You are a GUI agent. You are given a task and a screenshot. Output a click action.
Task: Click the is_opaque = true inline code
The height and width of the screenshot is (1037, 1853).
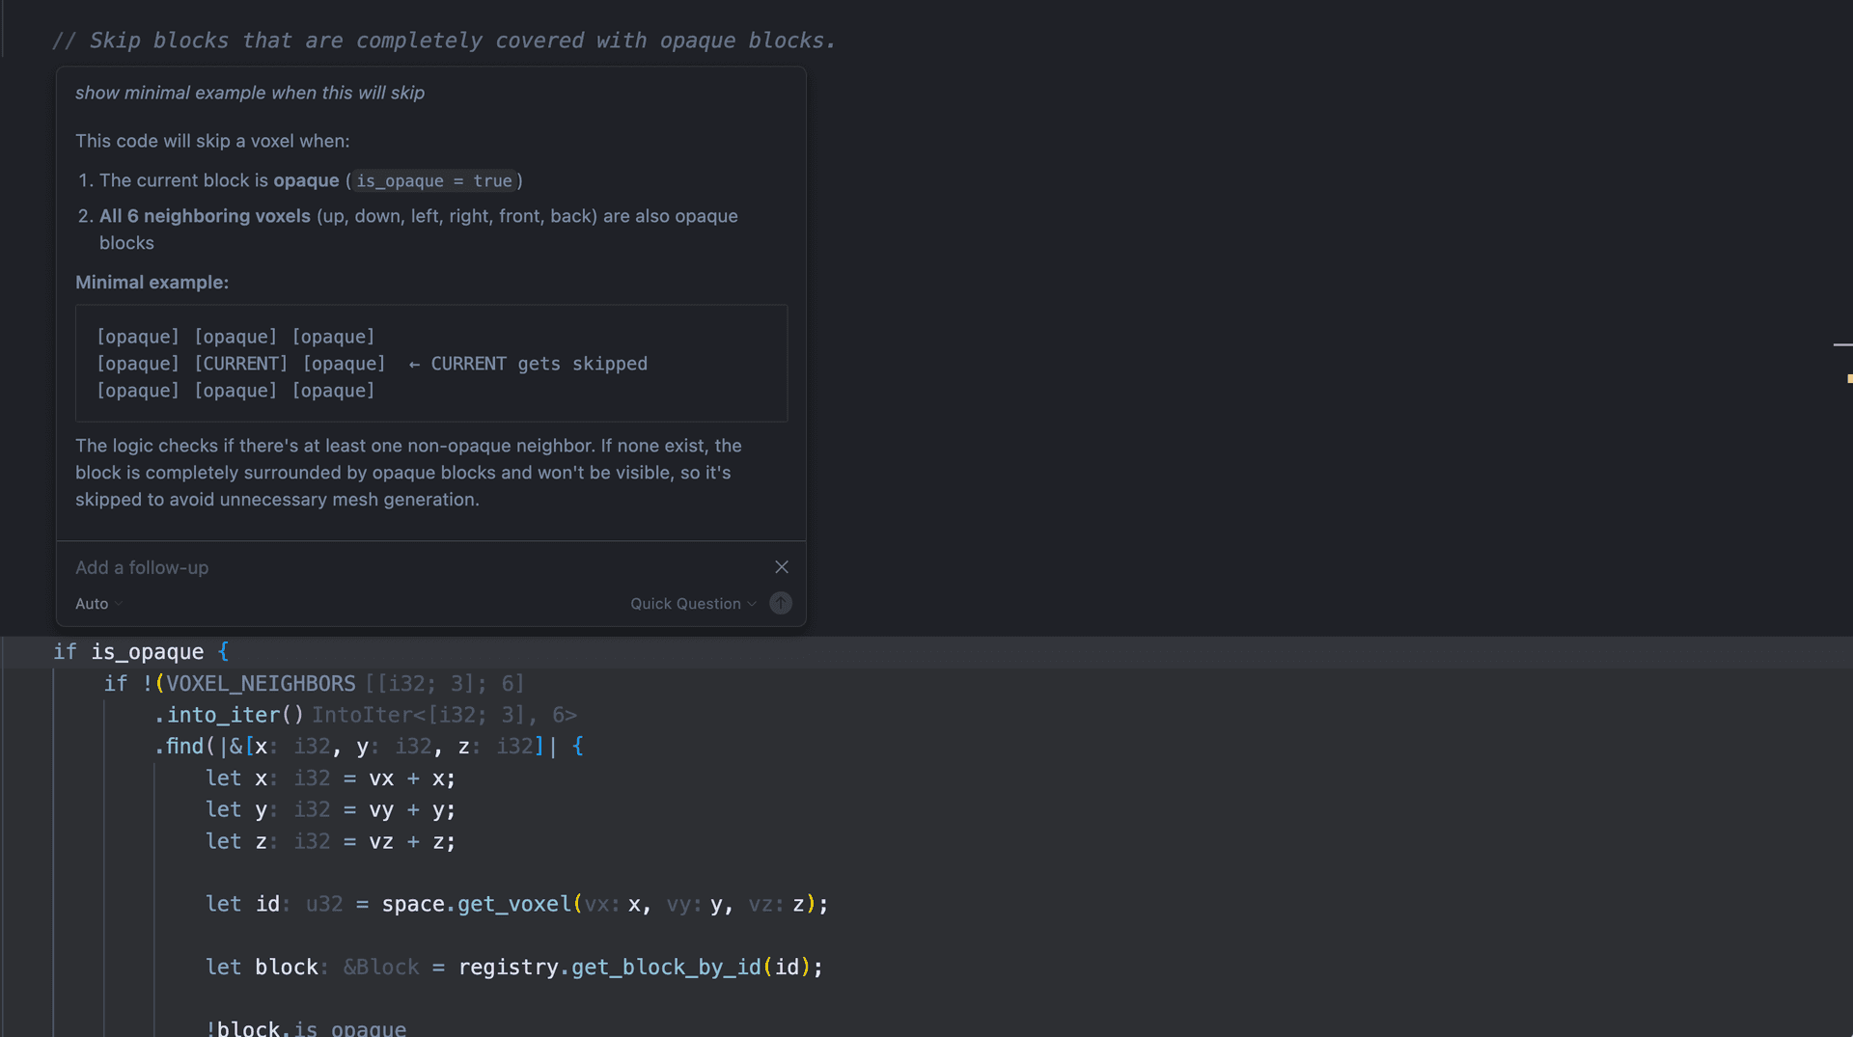(x=434, y=181)
